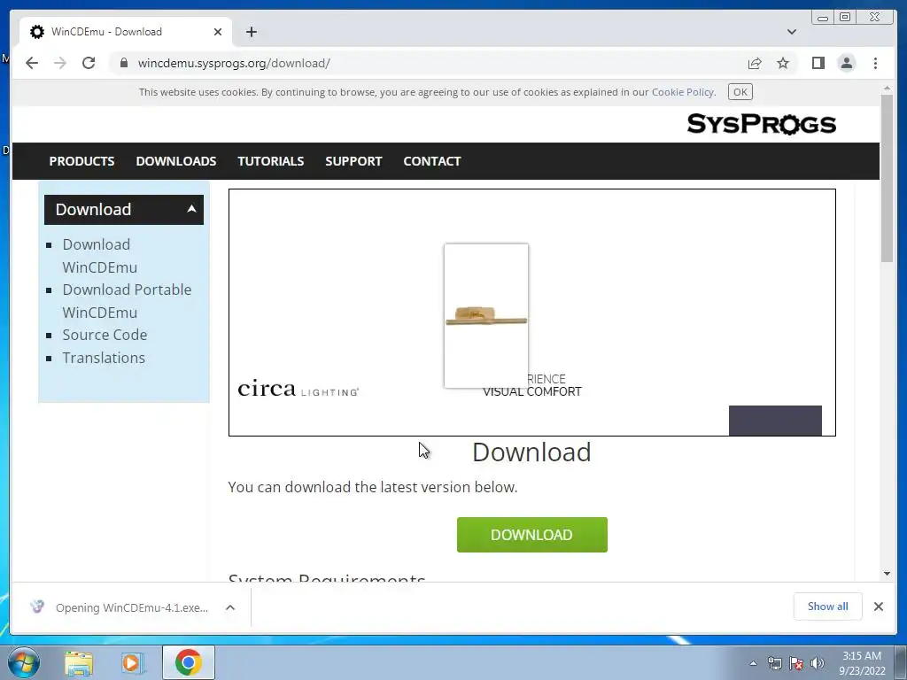Close the downloads bar
Viewport: 907px width, 680px height.
click(x=878, y=607)
